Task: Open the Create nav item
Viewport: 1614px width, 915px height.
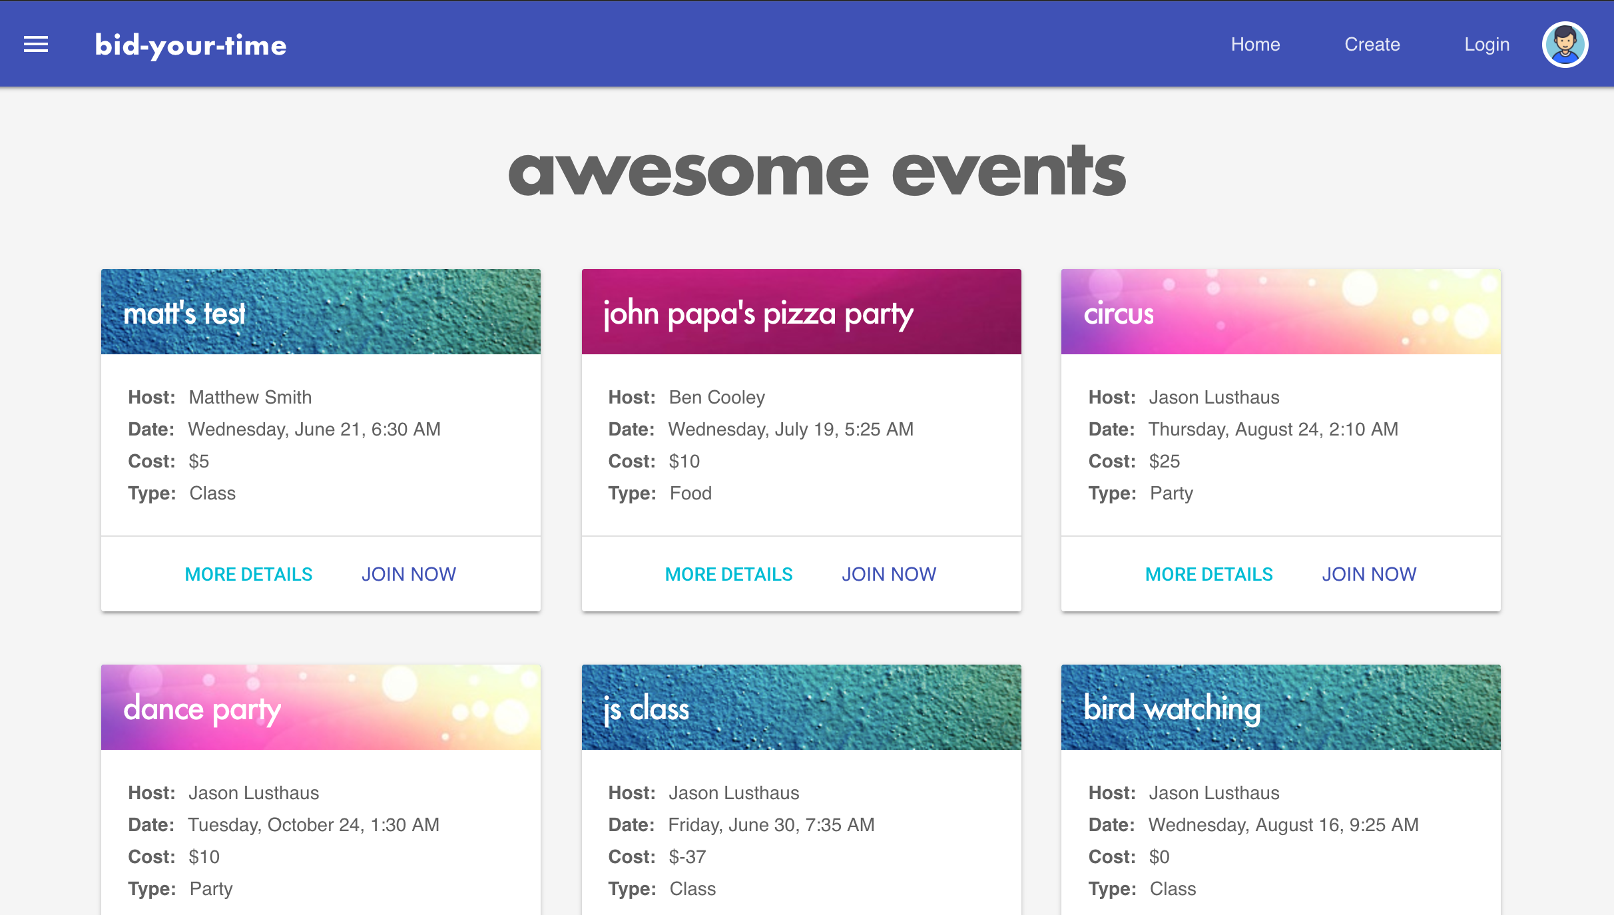Action: click(1372, 45)
